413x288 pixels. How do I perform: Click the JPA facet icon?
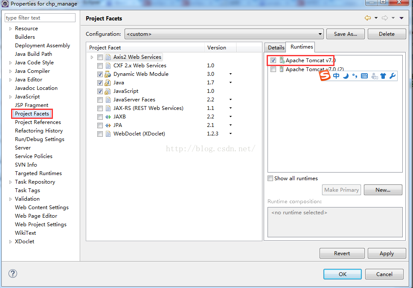pos(108,125)
